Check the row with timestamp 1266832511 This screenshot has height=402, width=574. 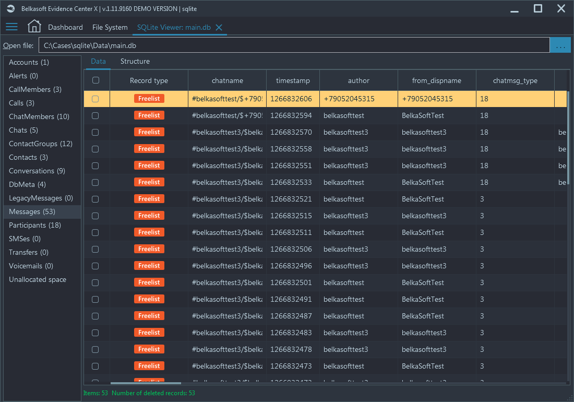click(x=95, y=232)
